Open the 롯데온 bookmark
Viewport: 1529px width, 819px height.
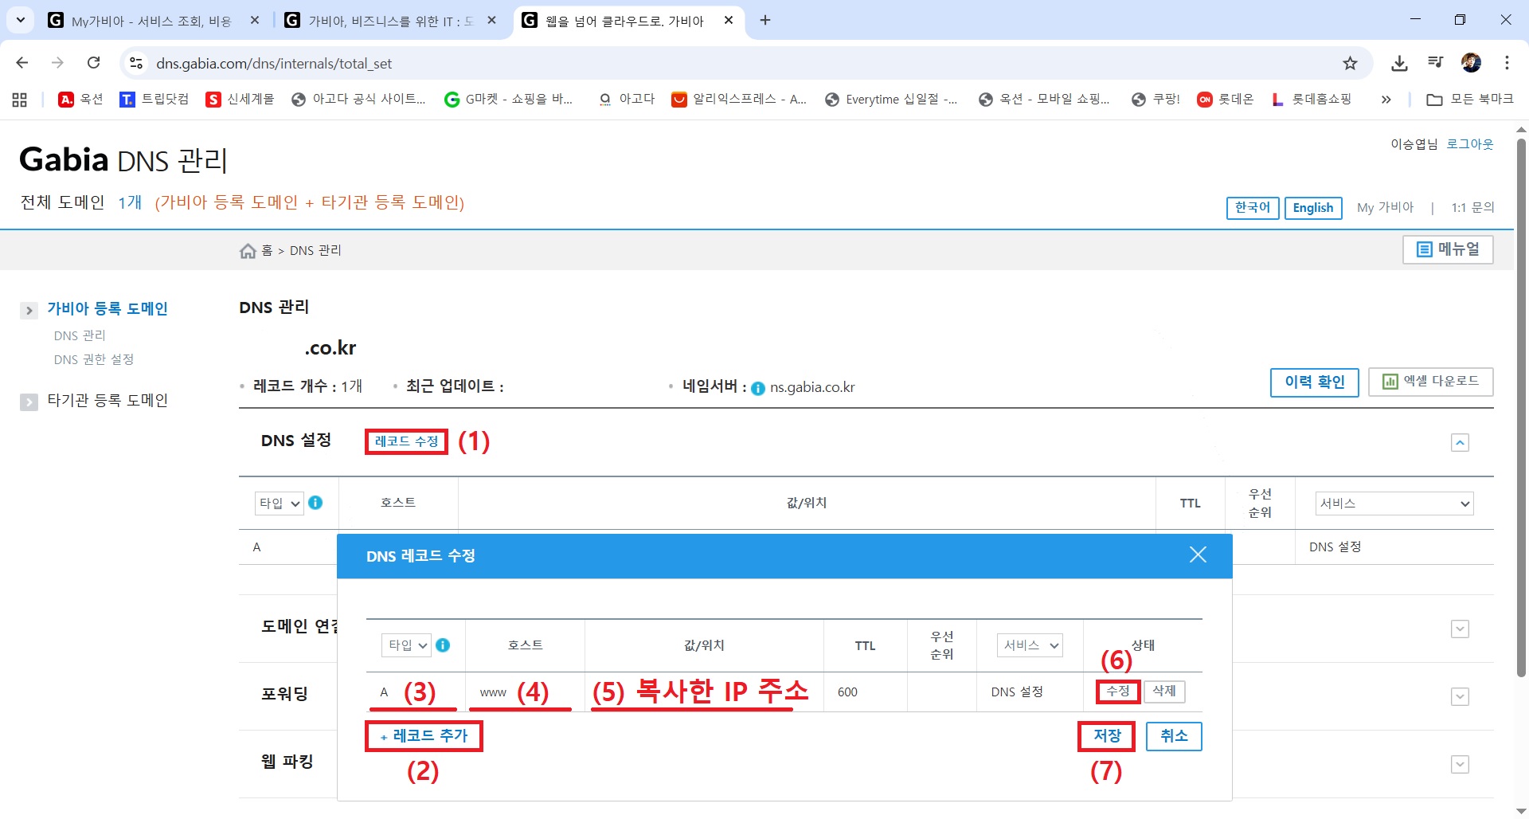(x=1226, y=100)
